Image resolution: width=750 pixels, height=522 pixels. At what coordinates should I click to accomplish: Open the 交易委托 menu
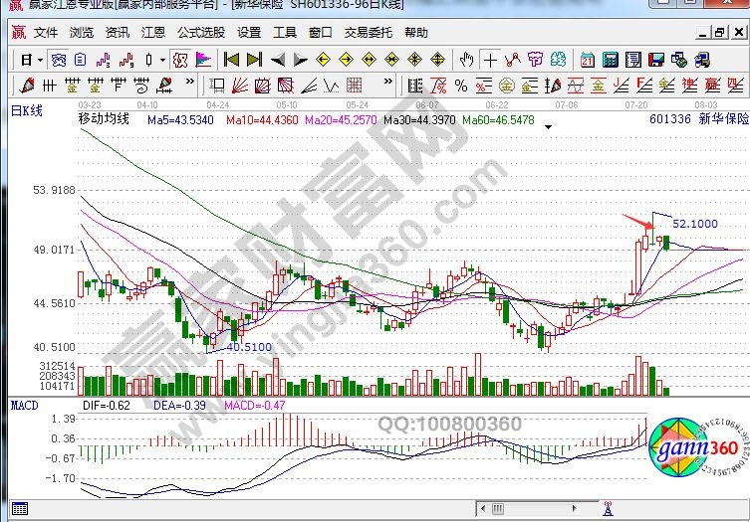point(369,33)
